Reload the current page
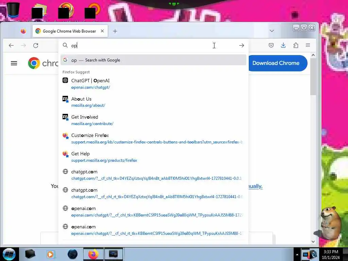The image size is (348, 261). 36,46
